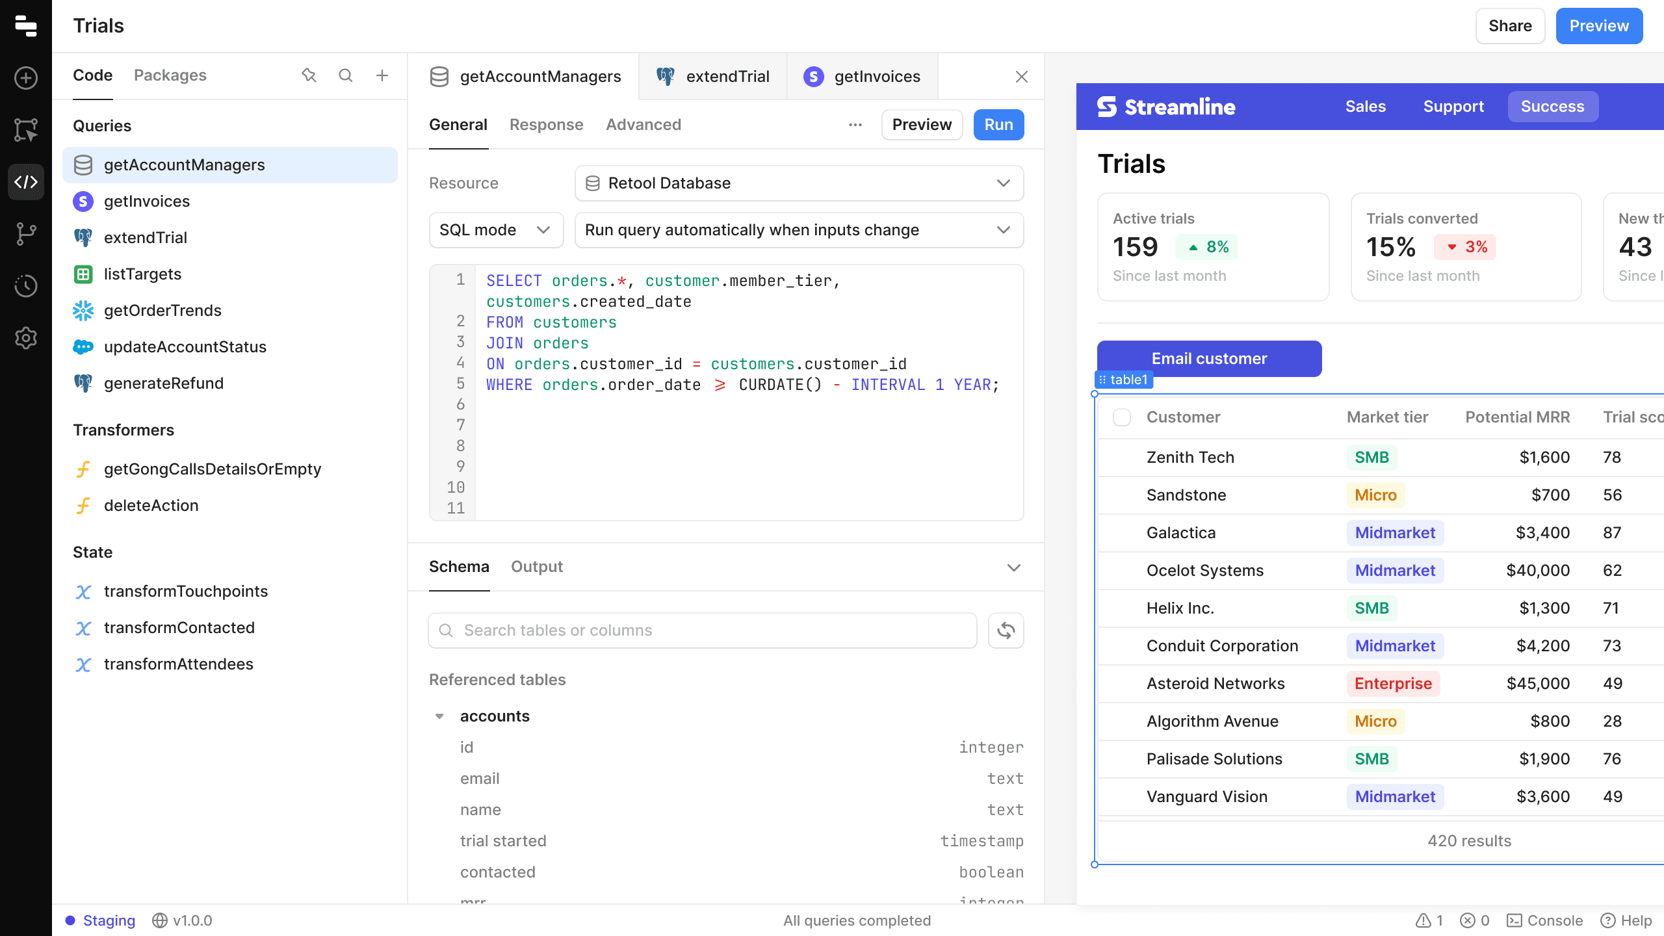Viewport: 1664px width, 936px height.
Task: Run the query with Run button
Action: coord(998,125)
